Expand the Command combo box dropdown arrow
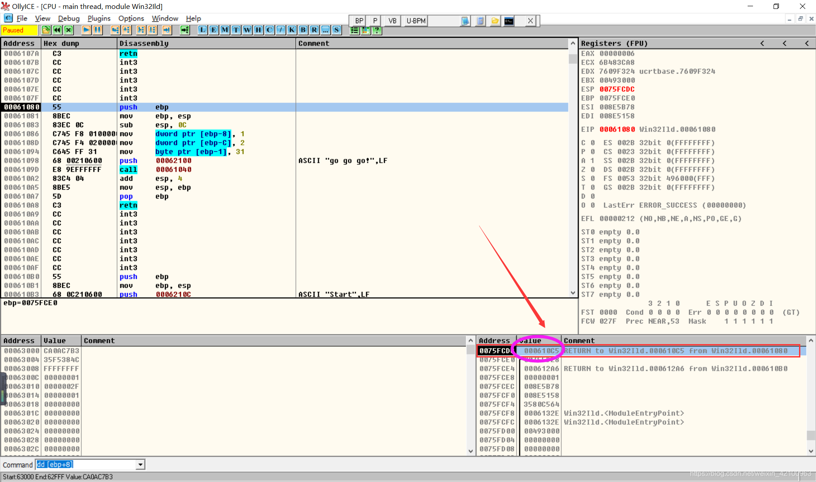This screenshot has height=482, width=816. pos(140,465)
